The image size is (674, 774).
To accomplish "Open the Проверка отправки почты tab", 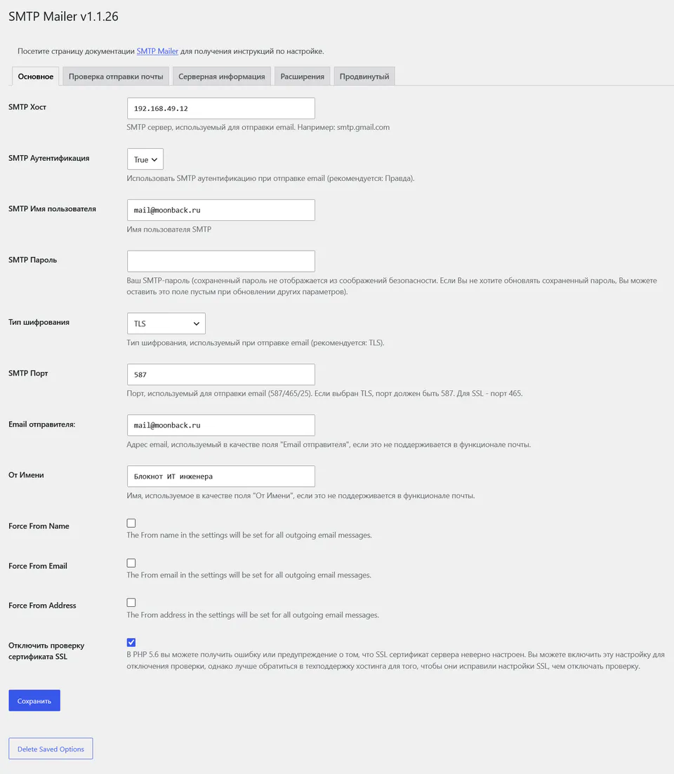I will [x=116, y=76].
